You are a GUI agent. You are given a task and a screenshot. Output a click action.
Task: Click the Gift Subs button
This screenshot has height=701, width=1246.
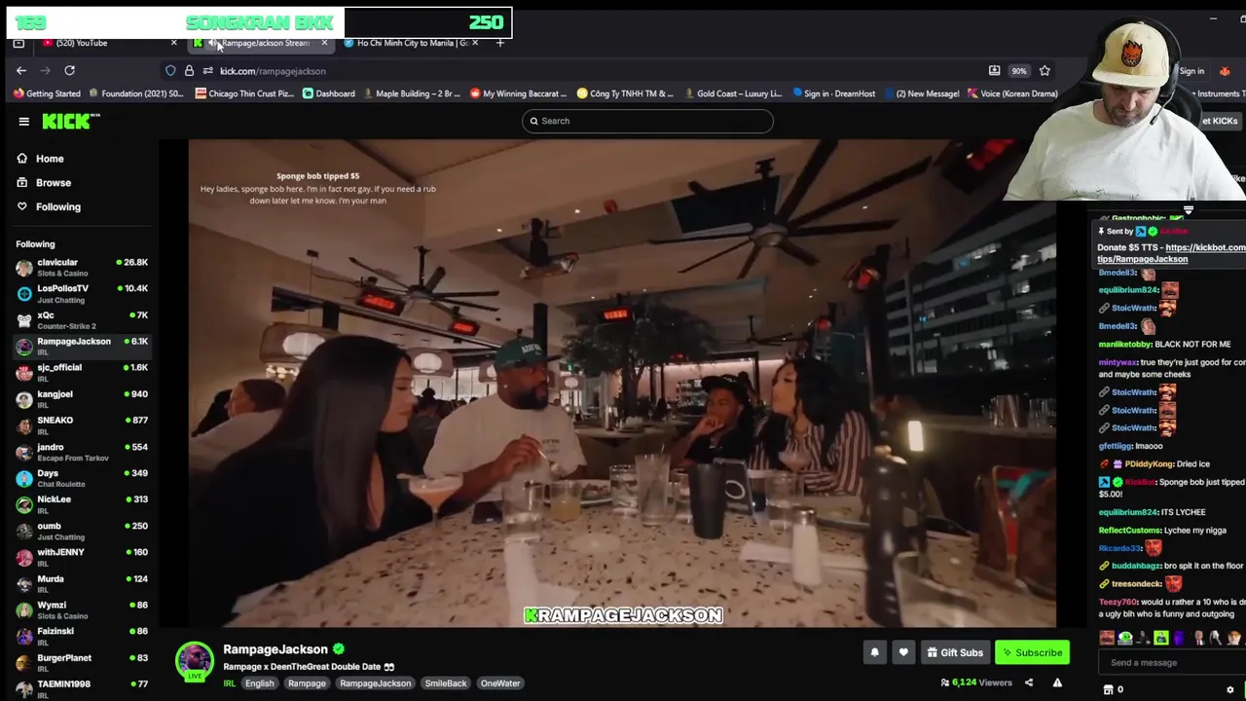click(954, 652)
